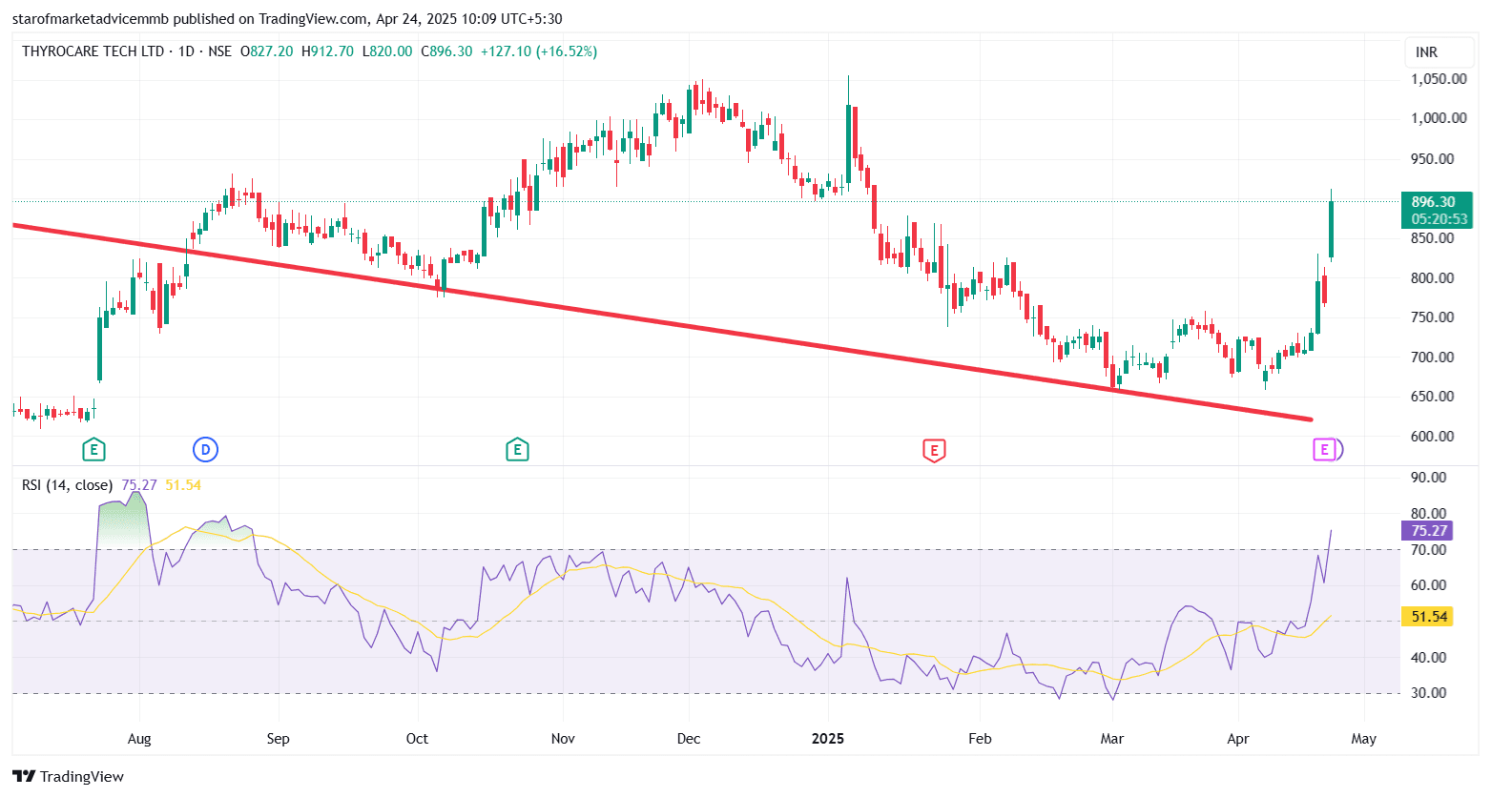Click the change value +127.10 (+16.52%)

[x=538, y=51]
